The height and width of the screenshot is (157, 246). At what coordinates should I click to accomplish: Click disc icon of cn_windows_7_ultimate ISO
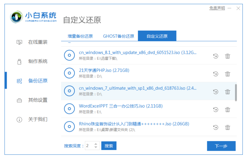(x=69, y=91)
